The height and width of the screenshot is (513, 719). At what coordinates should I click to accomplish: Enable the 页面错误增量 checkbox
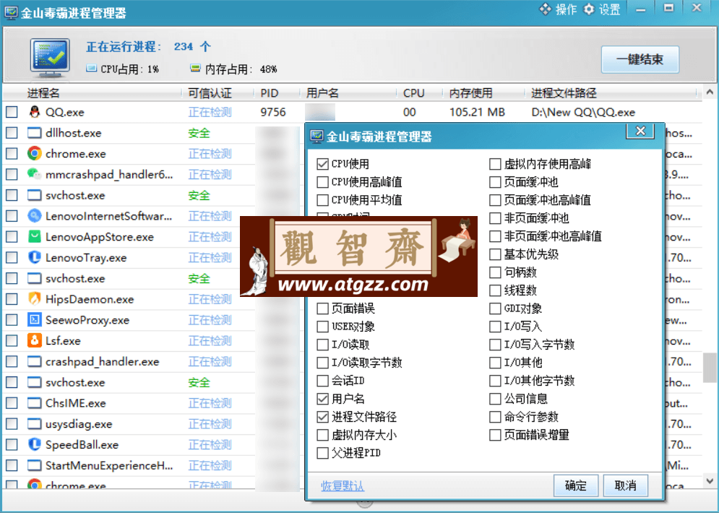point(495,435)
